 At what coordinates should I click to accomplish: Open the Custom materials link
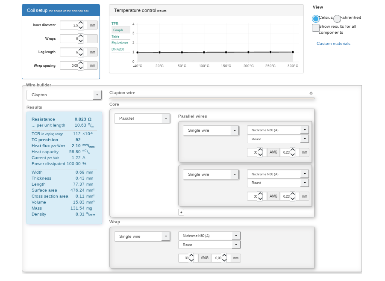point(333,44)
